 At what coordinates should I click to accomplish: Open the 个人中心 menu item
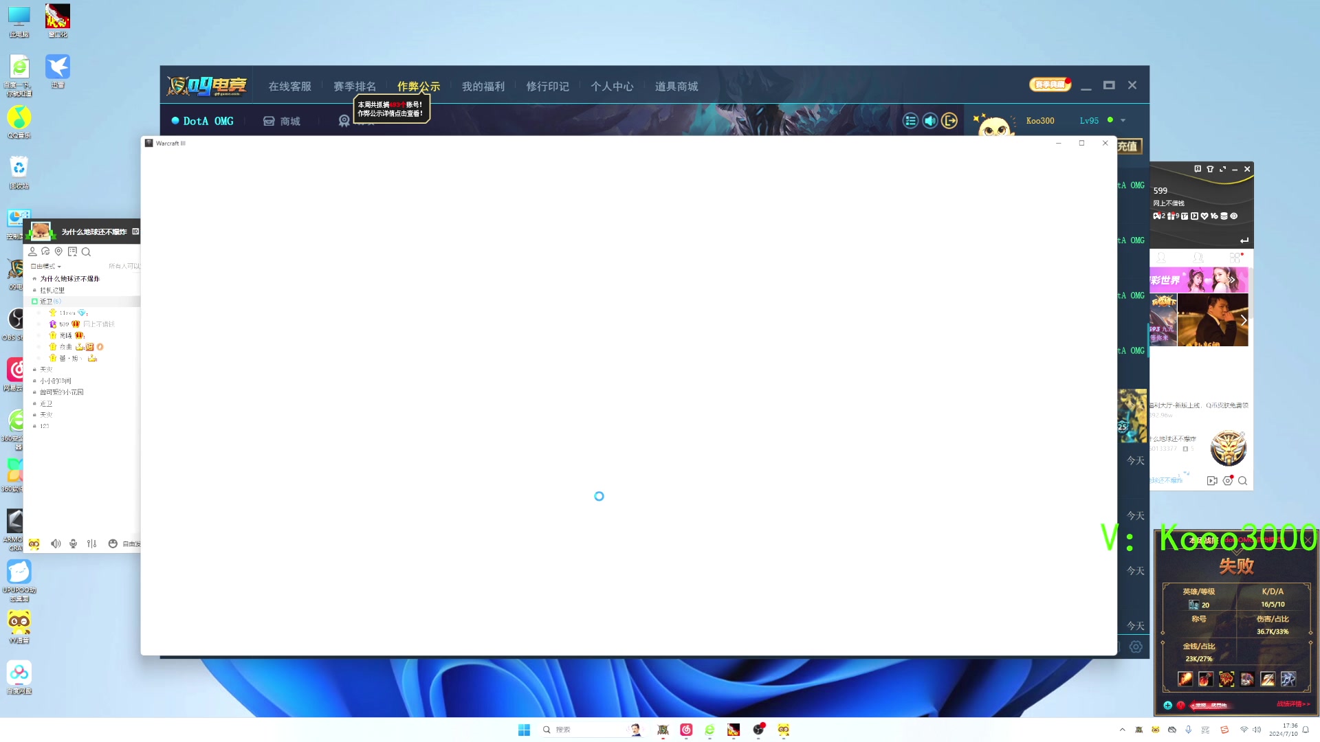(x=611, y=87)
